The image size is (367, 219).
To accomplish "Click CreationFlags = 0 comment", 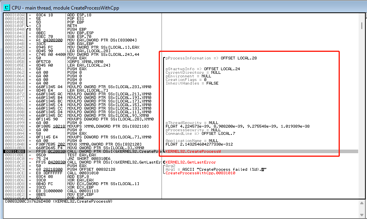I will (186, 80).
